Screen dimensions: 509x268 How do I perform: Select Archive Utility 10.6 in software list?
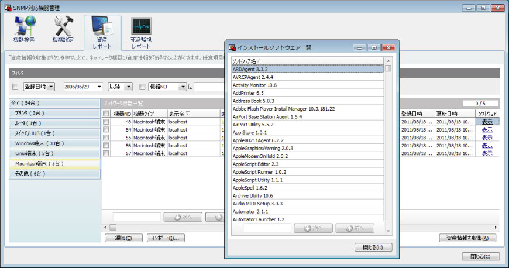point(307,195)
